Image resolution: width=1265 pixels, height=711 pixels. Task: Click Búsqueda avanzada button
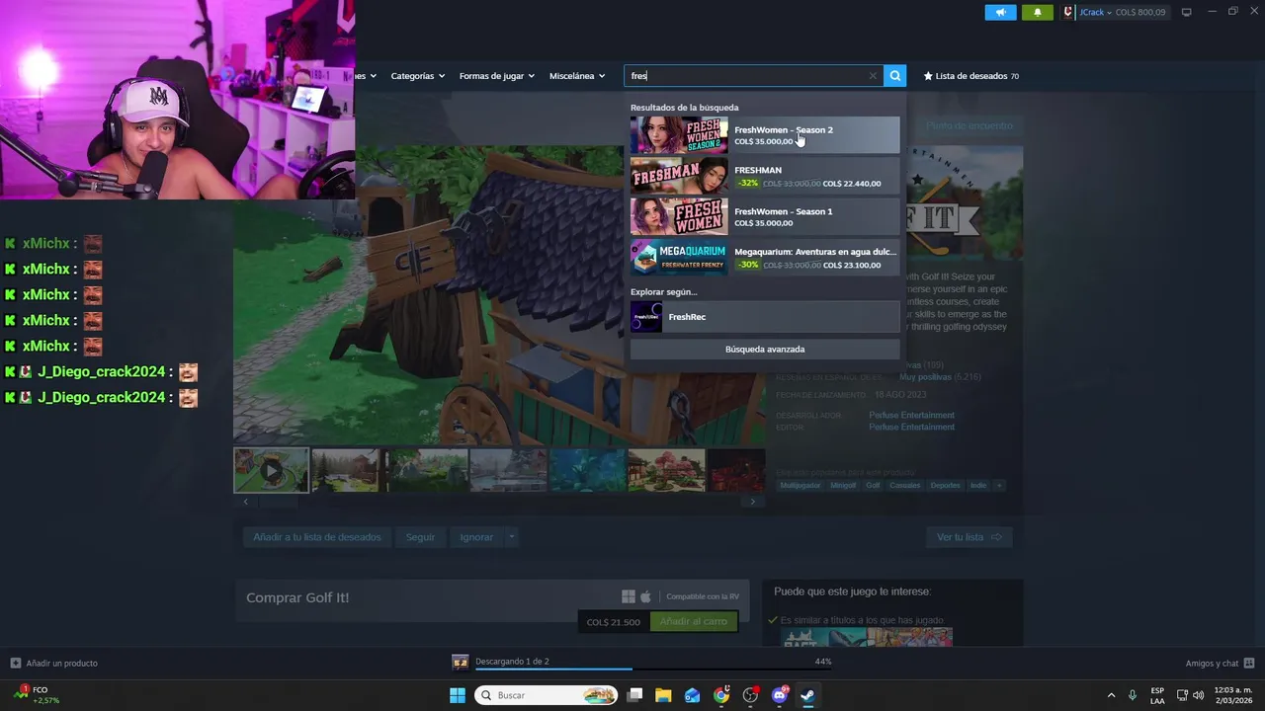pos(765,350)
